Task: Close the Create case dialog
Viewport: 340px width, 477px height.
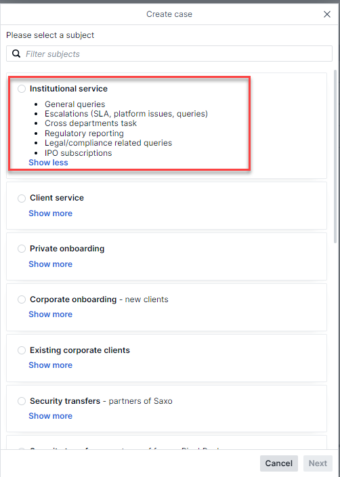Action: click(x=327, y=14)
